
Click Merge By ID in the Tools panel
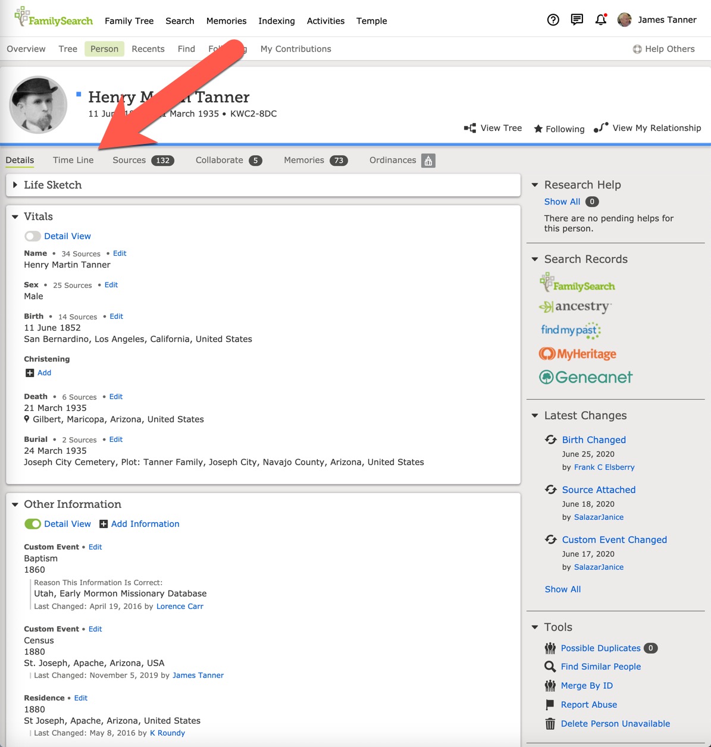coord(587,686)
